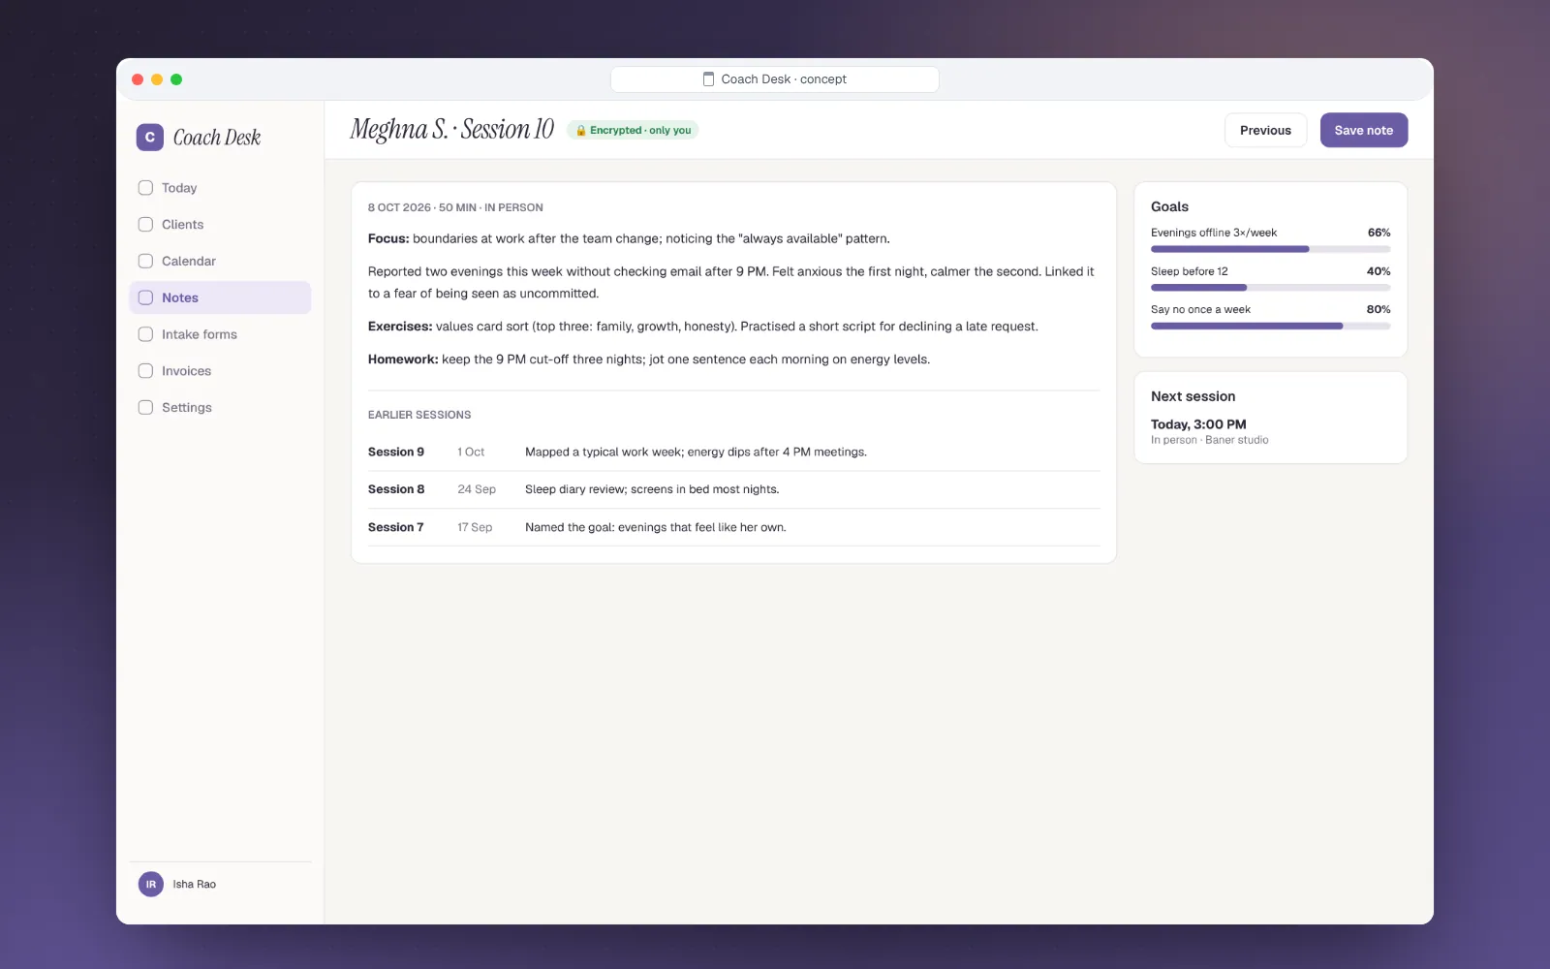Open the Notes section
The image size is (1550, 969).
[x=220, y=297]
